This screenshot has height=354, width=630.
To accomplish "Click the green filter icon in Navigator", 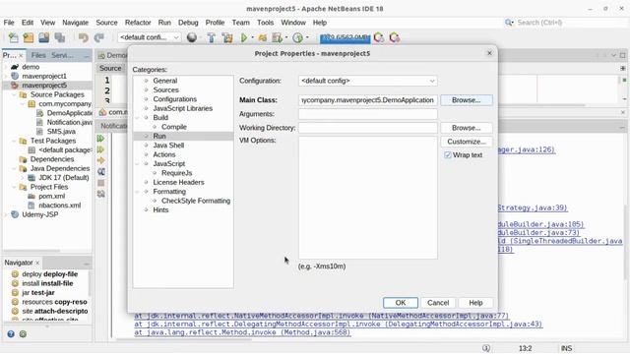I will pyautogui.click(x=23, y=334).
